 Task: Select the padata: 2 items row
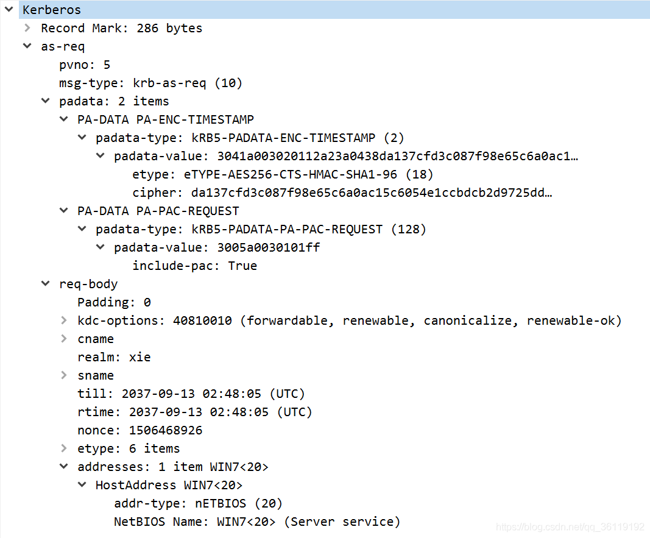tap(114, 101)
